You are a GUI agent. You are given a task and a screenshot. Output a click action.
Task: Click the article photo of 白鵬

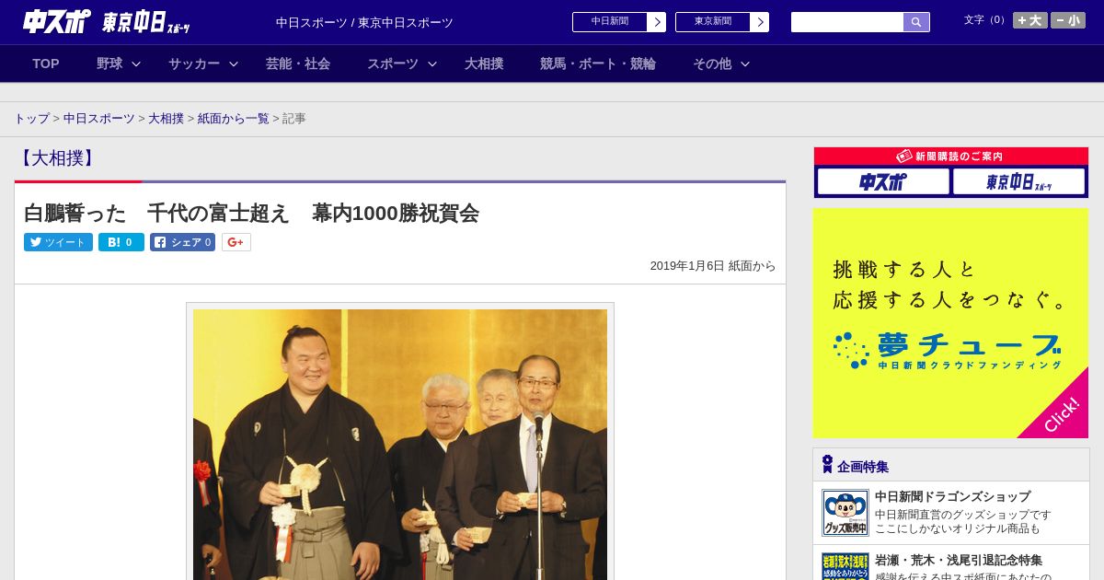(400, 444)
